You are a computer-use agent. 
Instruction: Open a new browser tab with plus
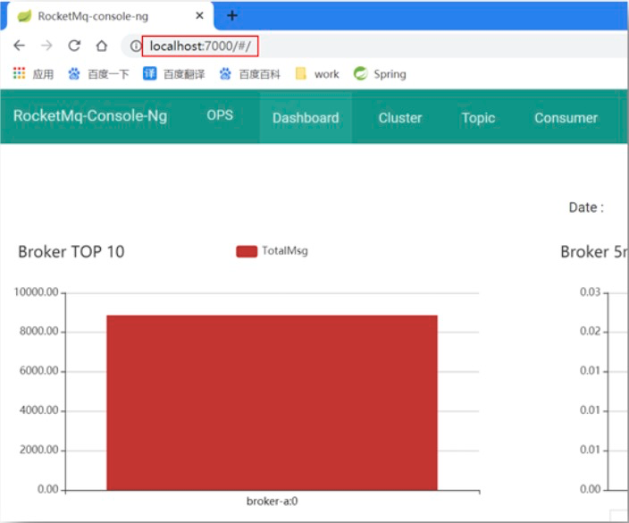tap(232, 16)
